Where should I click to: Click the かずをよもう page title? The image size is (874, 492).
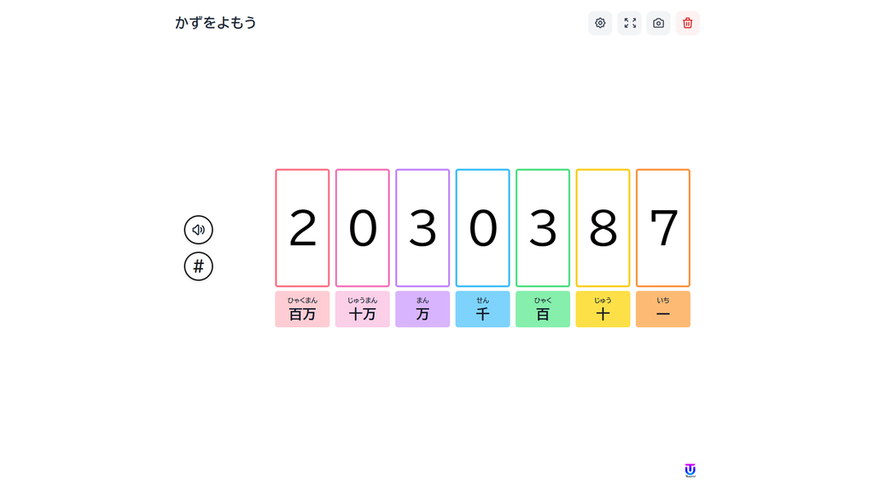point(216,23)
